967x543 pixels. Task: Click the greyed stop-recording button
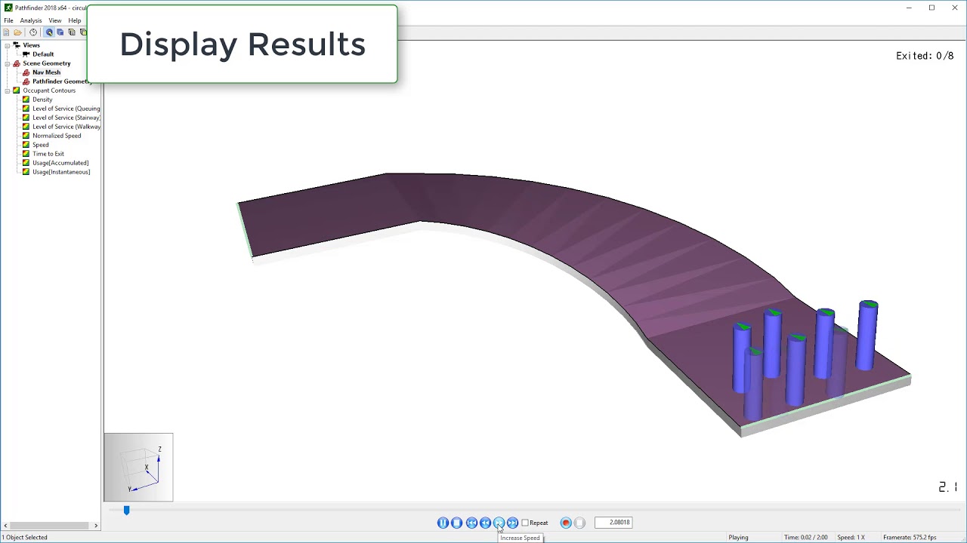[579, 523]
